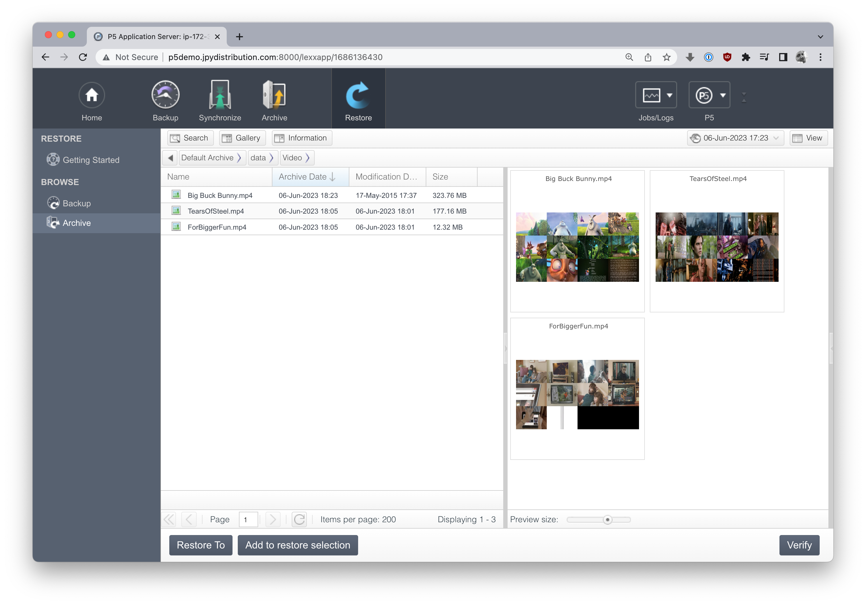Open ForBiggerFun.mp4 thumbnail preview
This screenshot has height=605, width=866.
(x=577, y=395)
